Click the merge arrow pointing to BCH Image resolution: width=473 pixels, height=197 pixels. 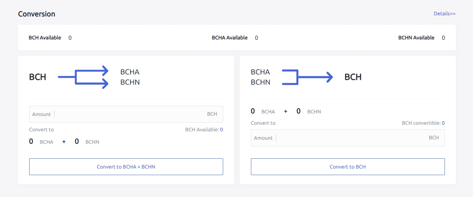[x=307, y=77]
